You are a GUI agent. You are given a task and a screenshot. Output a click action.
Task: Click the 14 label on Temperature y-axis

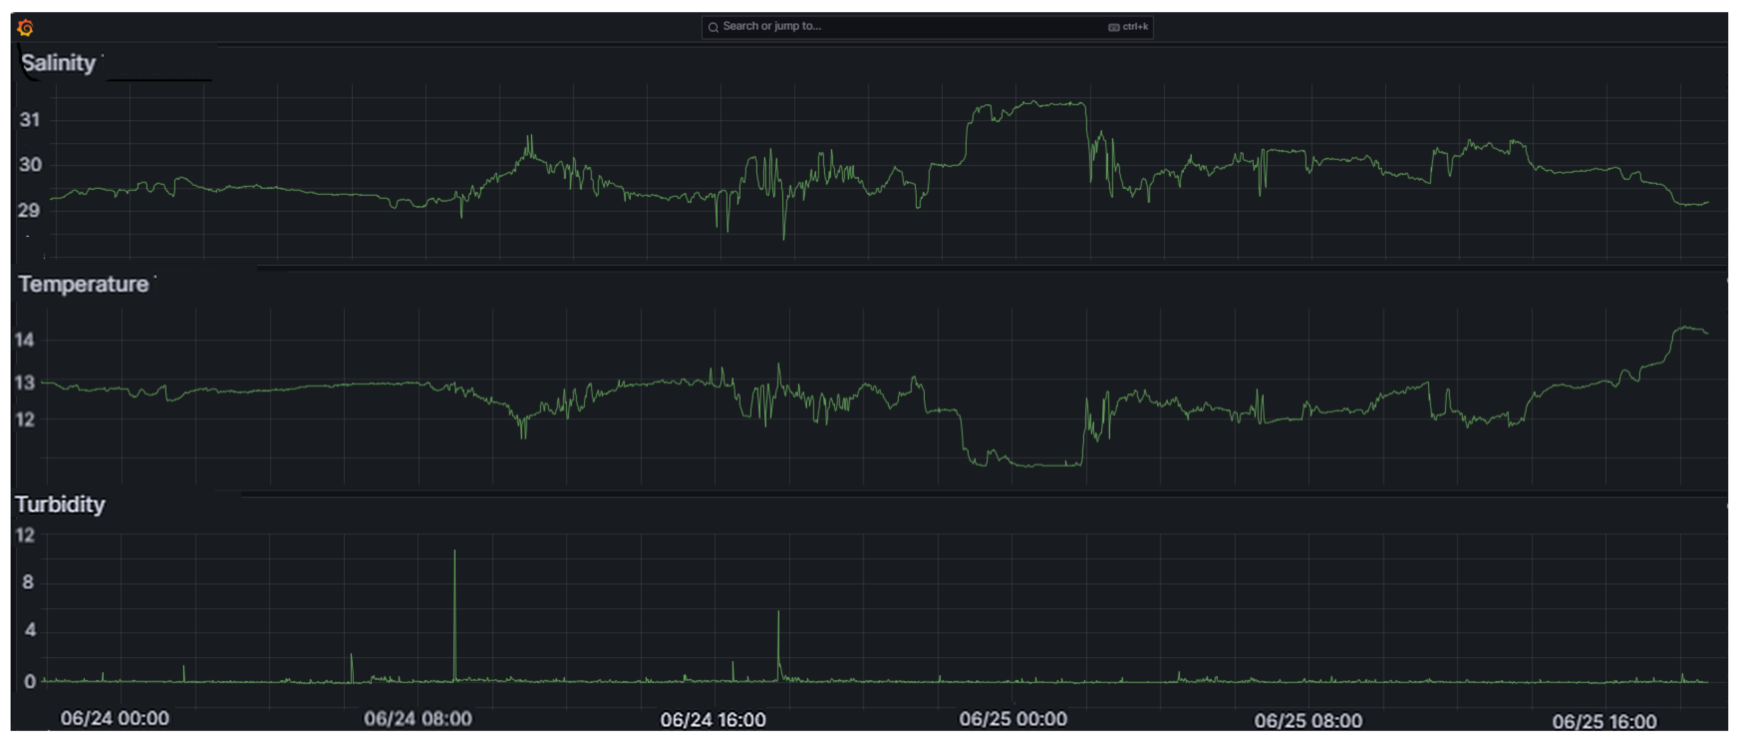[24, 340]
